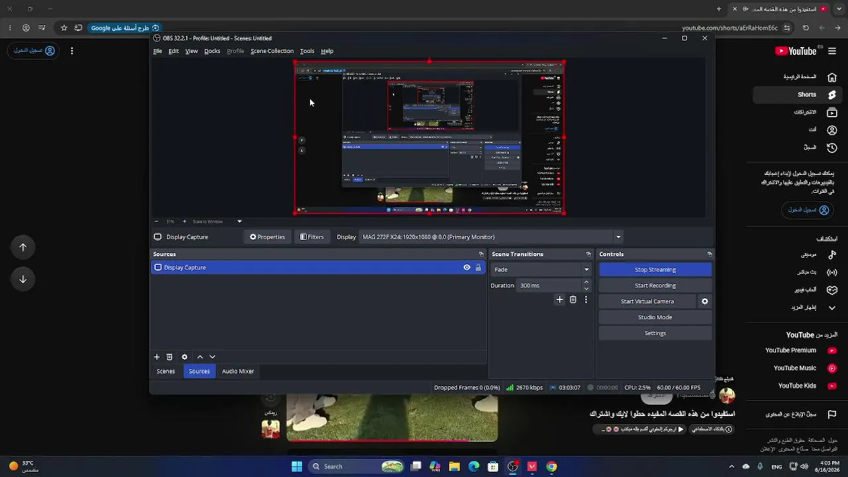The width and height of the screenshot is (848, 477).
Task: Open OBS Docks menu
Action: [212, 51]
